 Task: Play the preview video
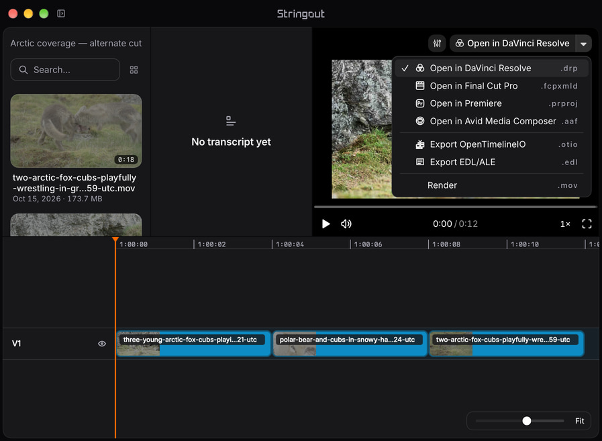pos(325,224)
